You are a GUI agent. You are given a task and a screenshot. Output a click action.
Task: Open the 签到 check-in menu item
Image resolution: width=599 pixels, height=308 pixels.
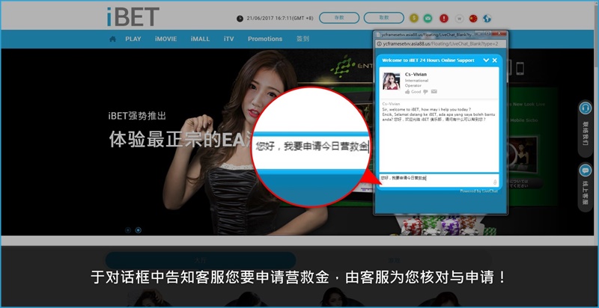(x=302, y=39)
